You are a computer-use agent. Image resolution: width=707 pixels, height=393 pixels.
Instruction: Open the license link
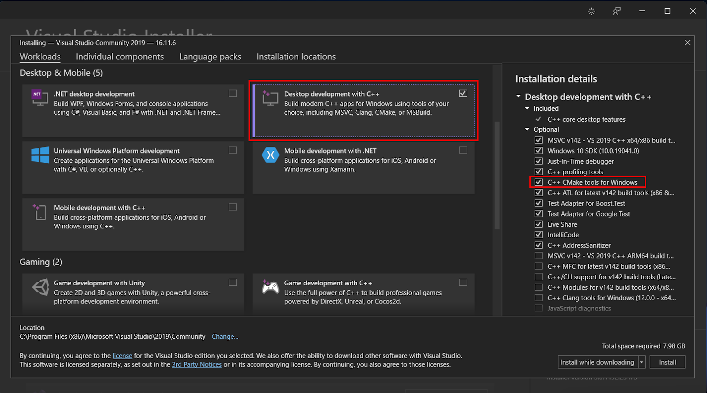click(x=122, y=356)
